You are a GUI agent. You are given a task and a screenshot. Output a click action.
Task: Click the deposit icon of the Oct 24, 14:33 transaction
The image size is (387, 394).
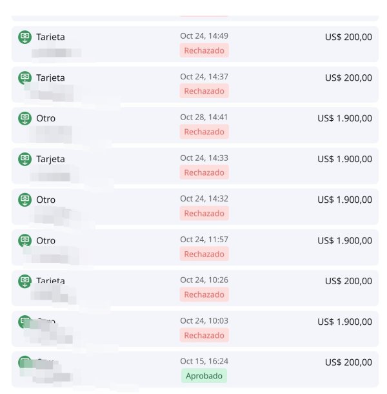click(25, 159)
